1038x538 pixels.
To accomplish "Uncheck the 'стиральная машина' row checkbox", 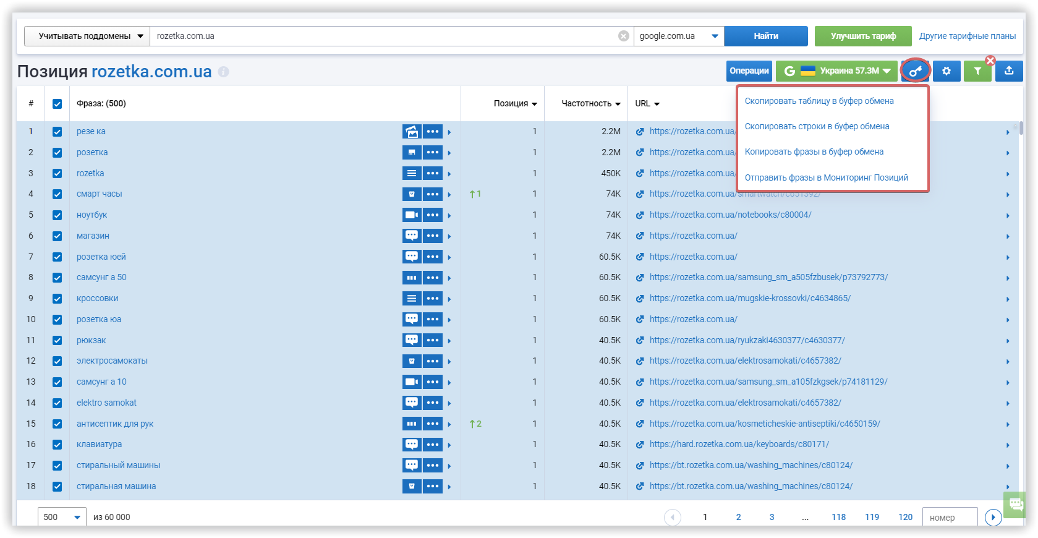I will pyautogui.click(x=57, y=487).
